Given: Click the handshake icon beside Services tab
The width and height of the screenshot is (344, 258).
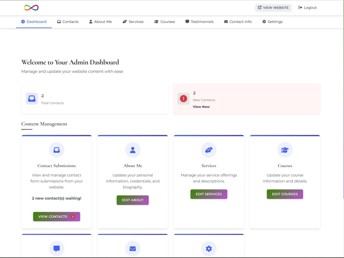Looking at the screenshot, I should click(125, 21).
